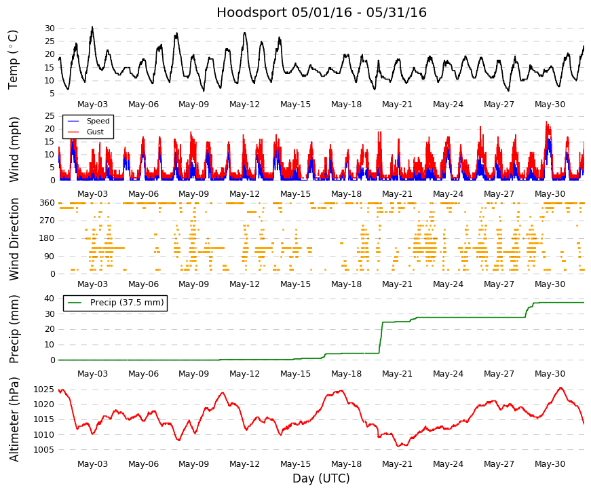Select the Gust legend label
Screen dimensions: 591x492
click(95, 132)
